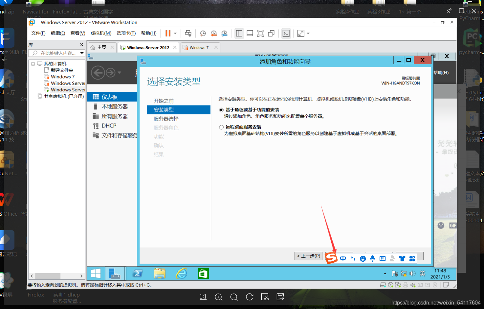484x309 pixels.
Task: Select 基于角色或基于功能的安装 radio button
Action: [x=221, y=110]
